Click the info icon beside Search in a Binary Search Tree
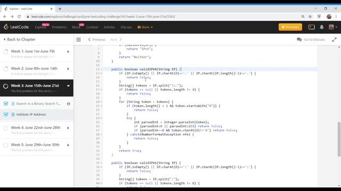This screenshot has width=341, height=191. click(69, 104)
